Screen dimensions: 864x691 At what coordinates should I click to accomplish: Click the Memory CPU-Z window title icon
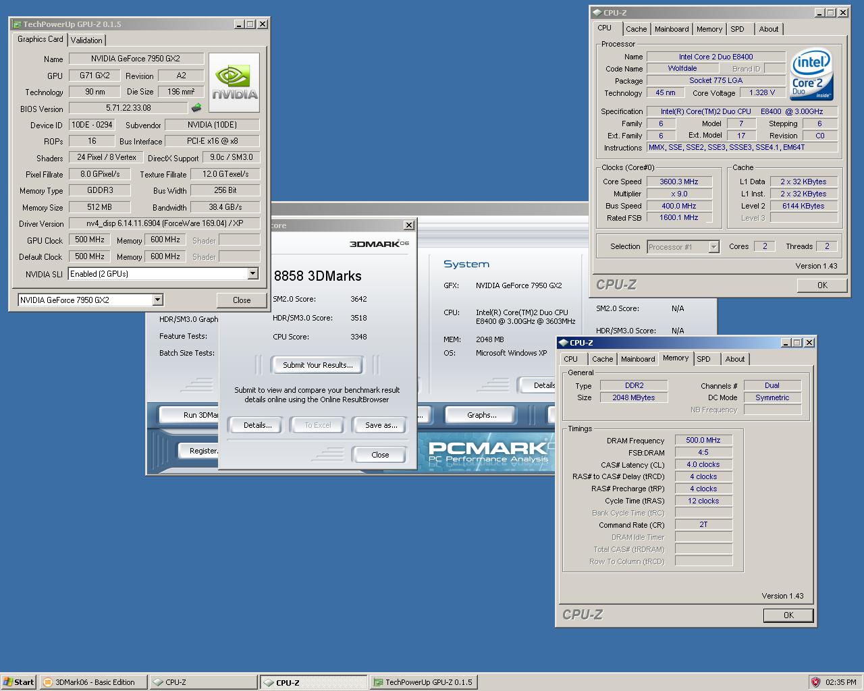click(563, 343)
